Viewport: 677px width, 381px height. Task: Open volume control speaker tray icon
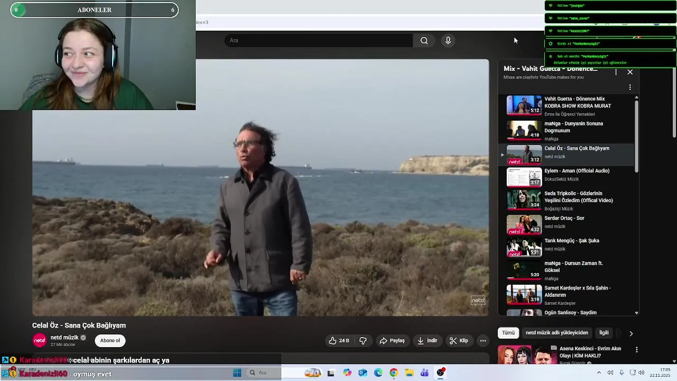[641, 373]
